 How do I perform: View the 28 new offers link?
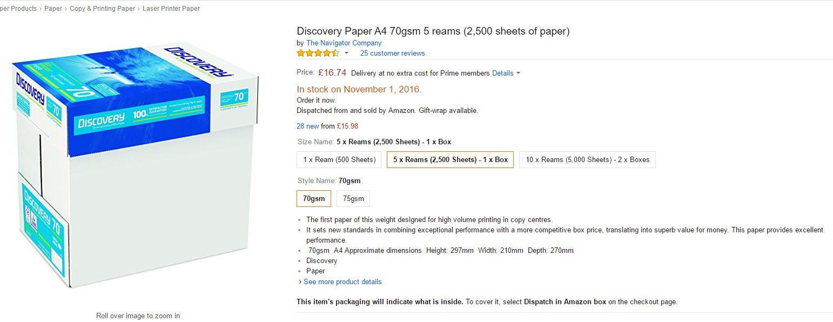pyautogui.click(x=307, y=126)
